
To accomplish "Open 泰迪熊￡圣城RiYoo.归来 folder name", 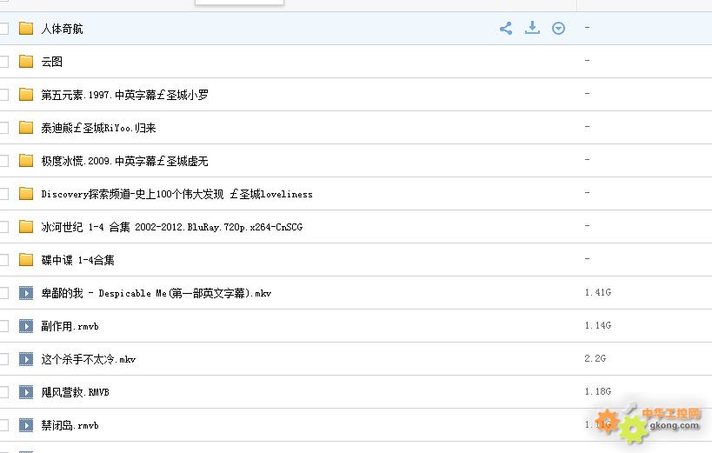I will coord(98,128).
